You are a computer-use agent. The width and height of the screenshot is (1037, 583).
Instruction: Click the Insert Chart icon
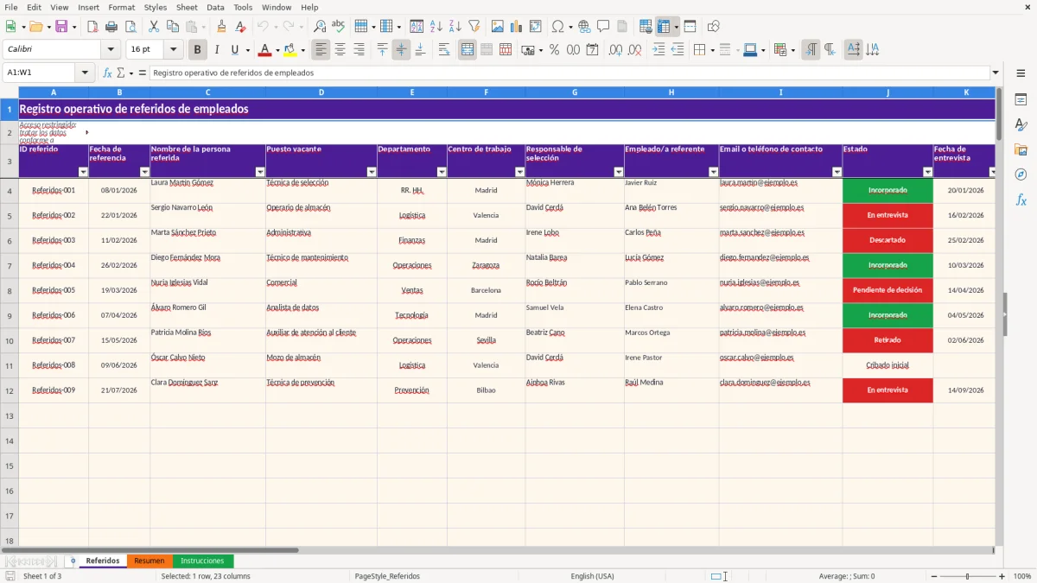tap(517, 27)
